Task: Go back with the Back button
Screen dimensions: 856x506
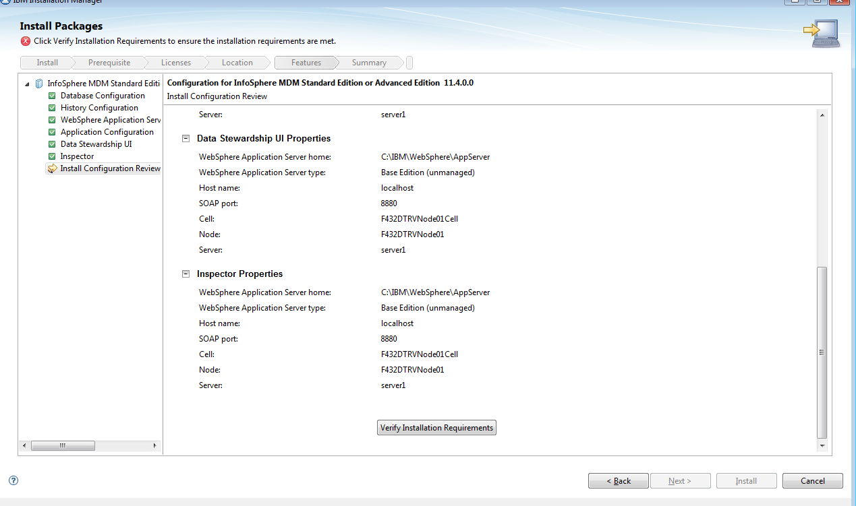Action: [x=619, y=481]
